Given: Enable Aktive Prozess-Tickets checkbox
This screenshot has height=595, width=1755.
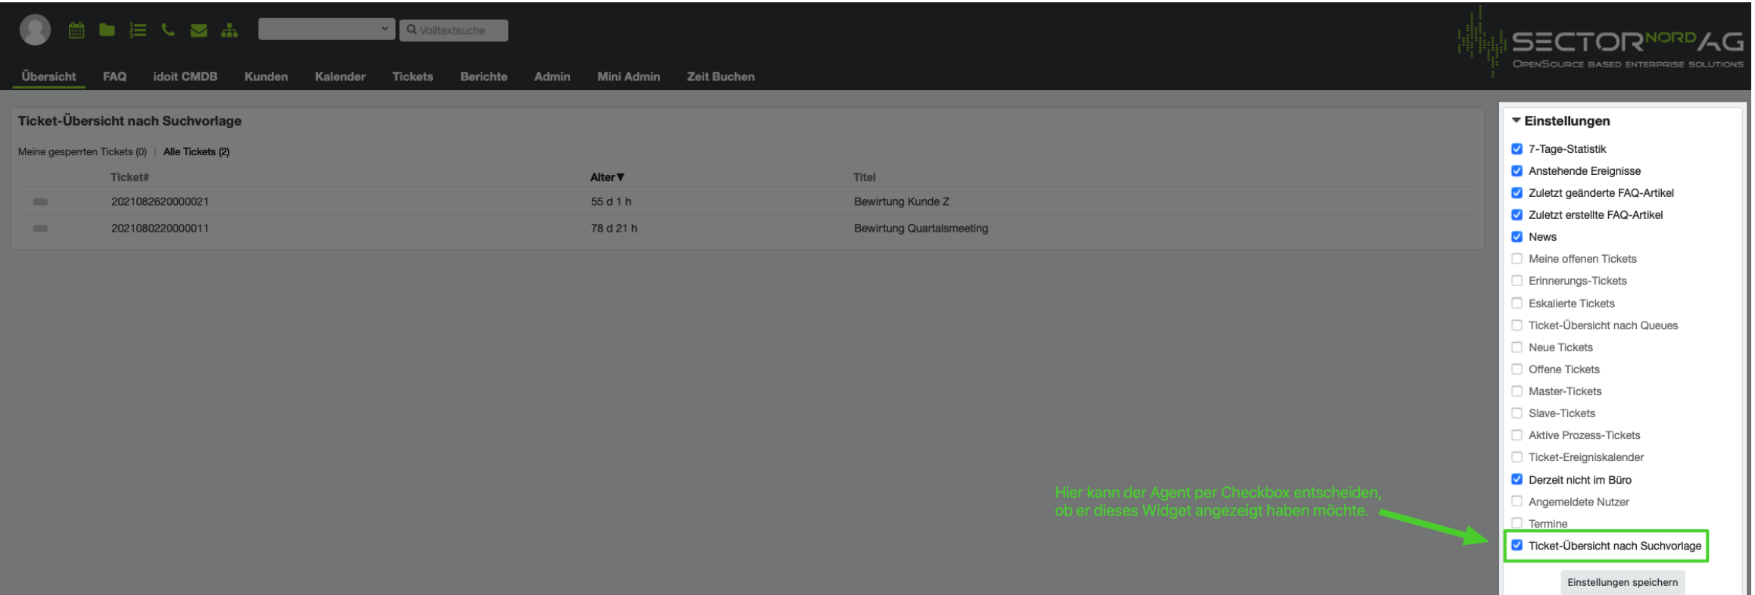Looking at the screenshot, I should (1517, 435).
